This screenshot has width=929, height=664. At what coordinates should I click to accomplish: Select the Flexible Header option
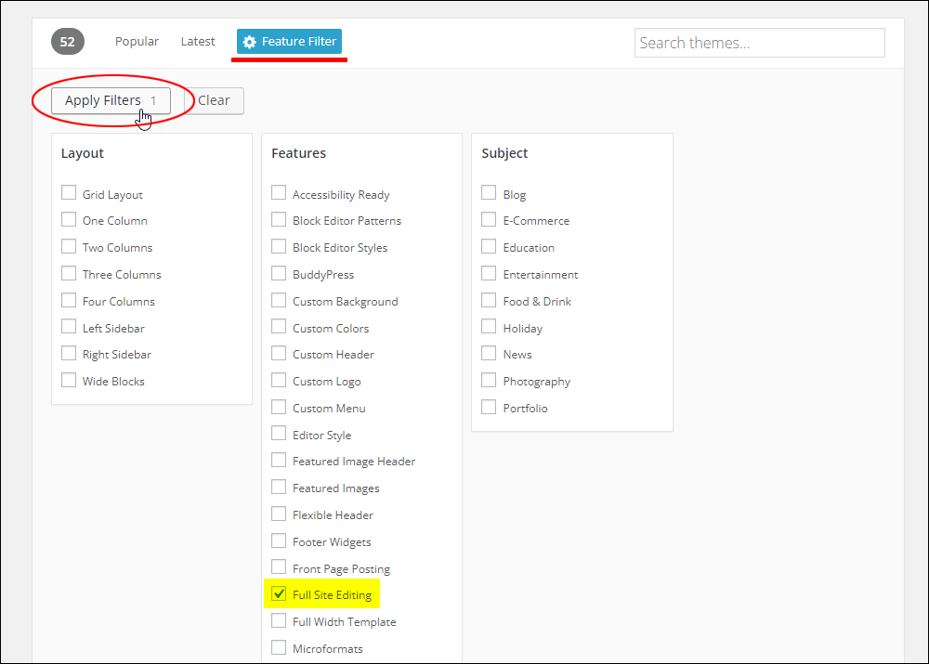coord(279,514)
